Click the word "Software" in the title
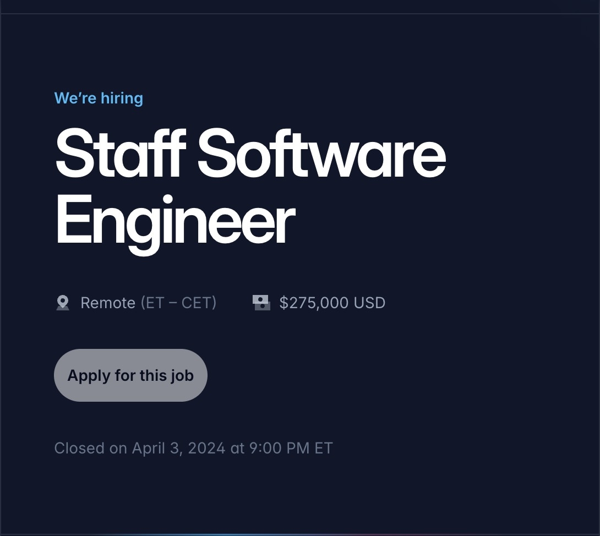The width and height of the screenshot is (600, 536). [322, 154]
